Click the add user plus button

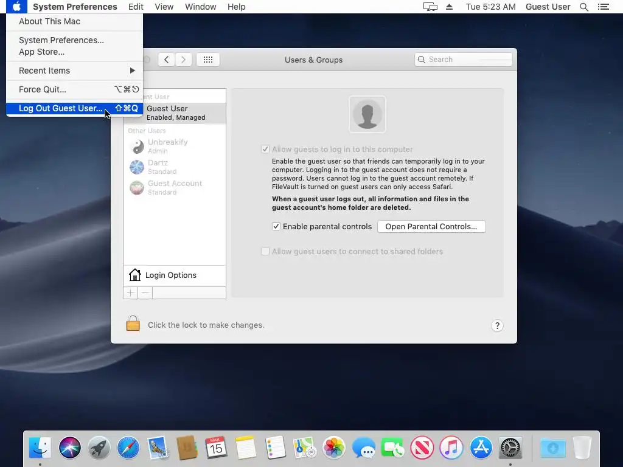pyautogui.click(x=130, y=292)
